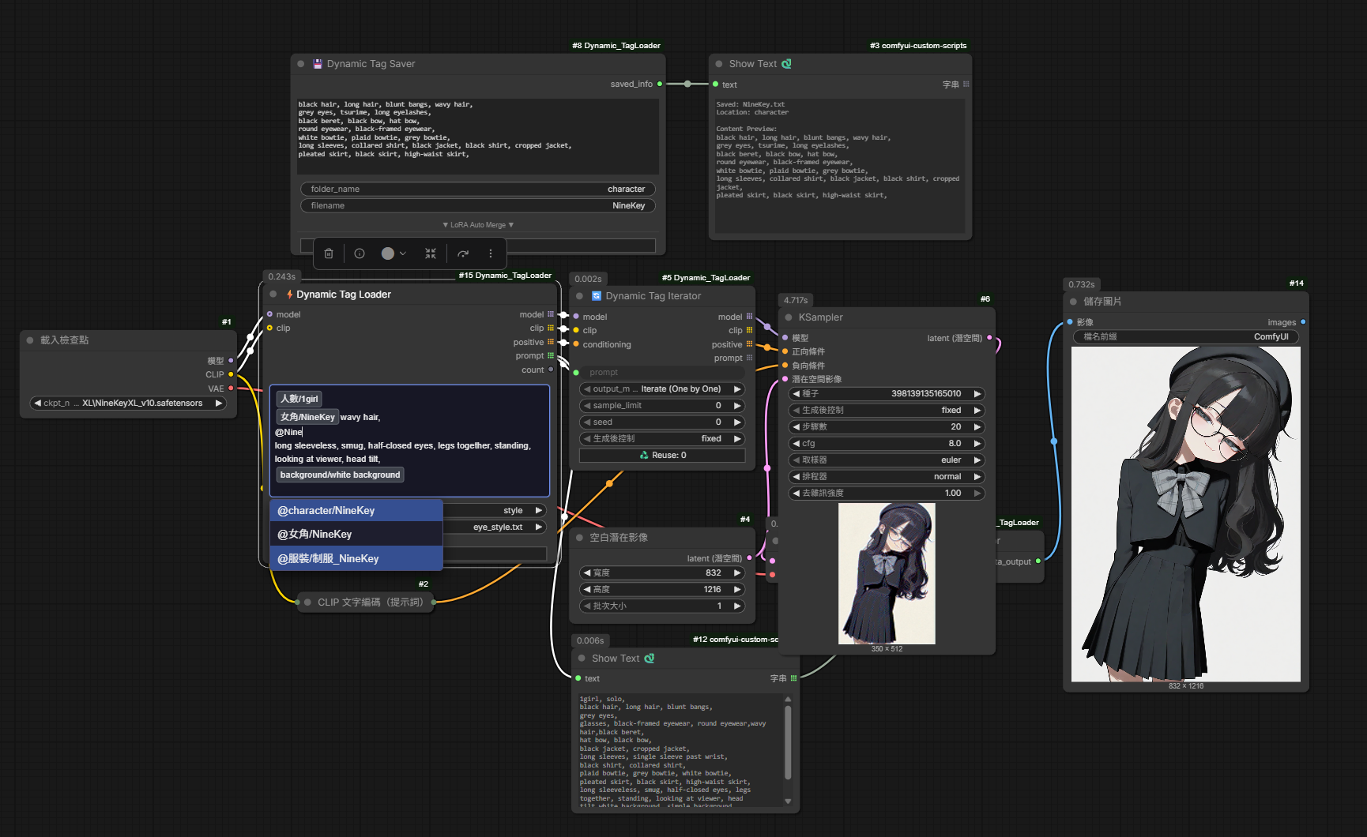Open the node color picker dropdown

[x=394, y=253]
